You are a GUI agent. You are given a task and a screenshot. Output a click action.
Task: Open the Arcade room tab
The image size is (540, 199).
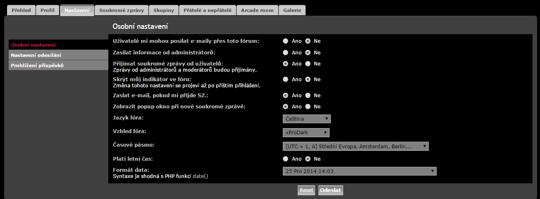257,10
